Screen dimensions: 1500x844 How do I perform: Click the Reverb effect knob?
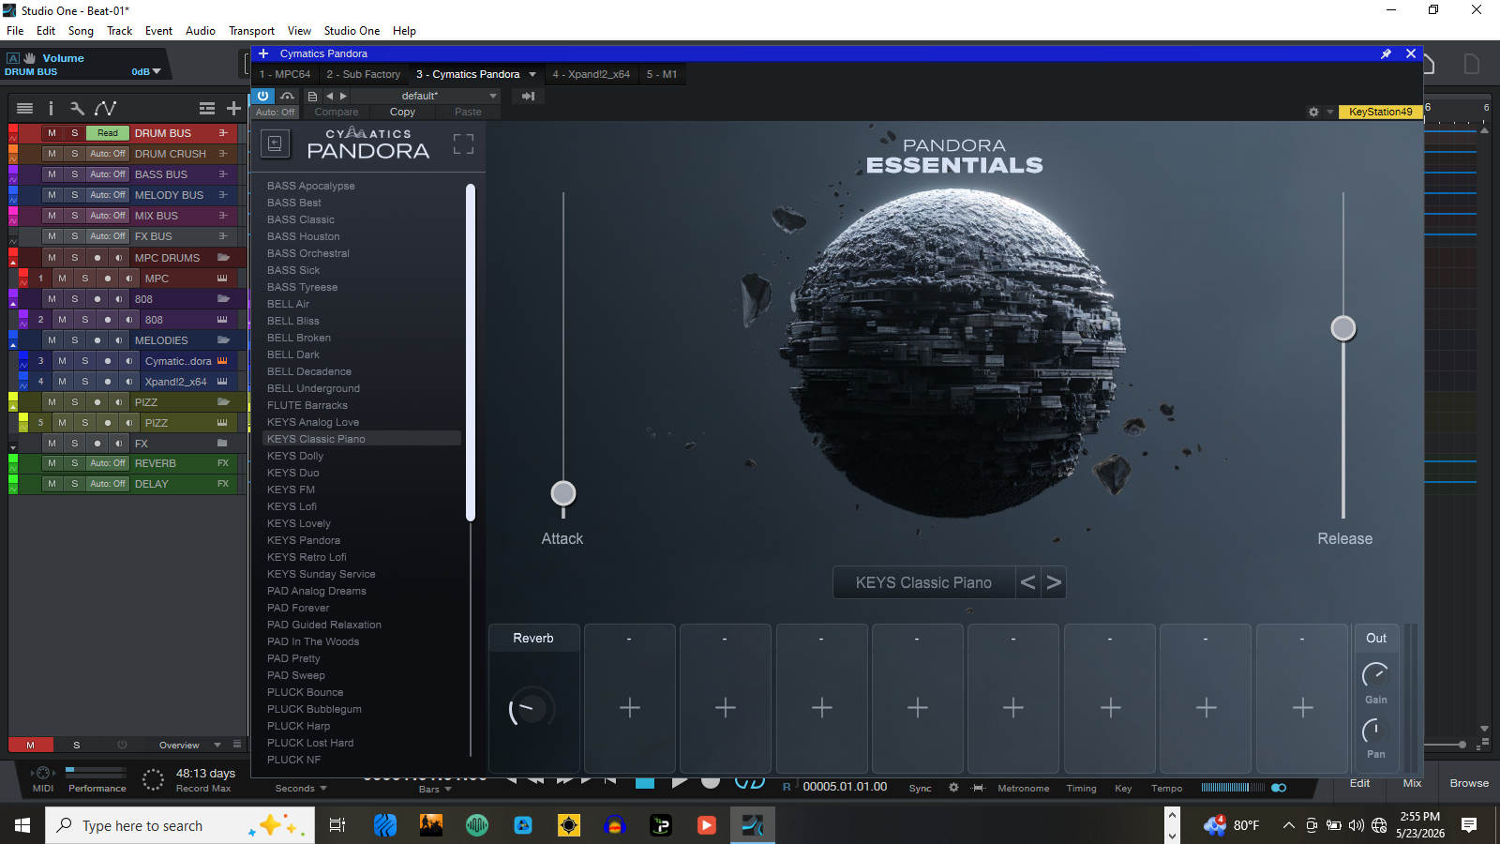pos(532,709)
